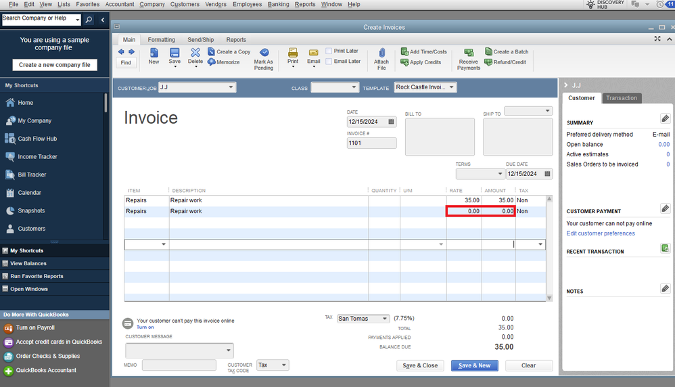Click Edit customer preferences link
Screen dimensions: 675x387
pos(601,233)
